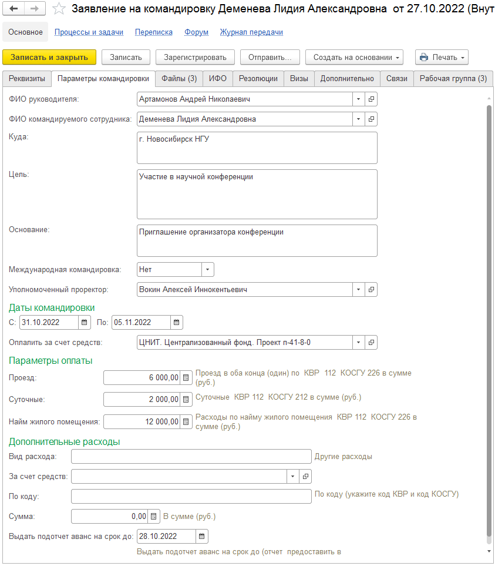Click Зарегистрировать button
The height and width of the screenshot is (566, 495).
coord(195,58)
